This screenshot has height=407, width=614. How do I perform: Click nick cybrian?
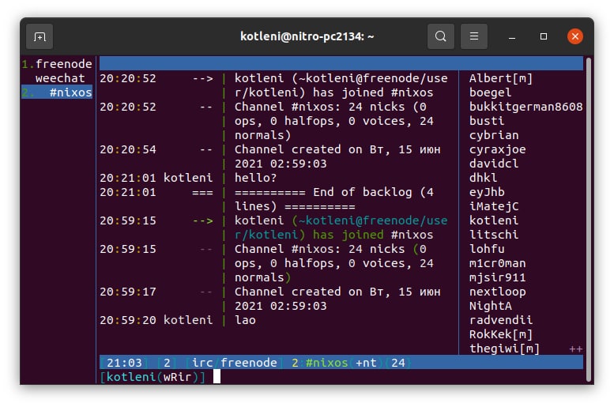coord(494,135)
